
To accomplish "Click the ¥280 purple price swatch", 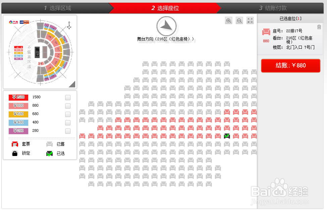I will [18, 131].
